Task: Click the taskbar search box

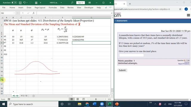Action: pyautogui.click(x=33, y=104)
